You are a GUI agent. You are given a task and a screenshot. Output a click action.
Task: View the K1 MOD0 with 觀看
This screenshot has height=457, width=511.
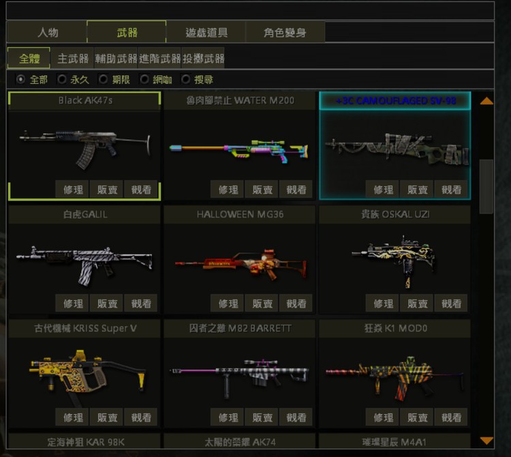451,417
